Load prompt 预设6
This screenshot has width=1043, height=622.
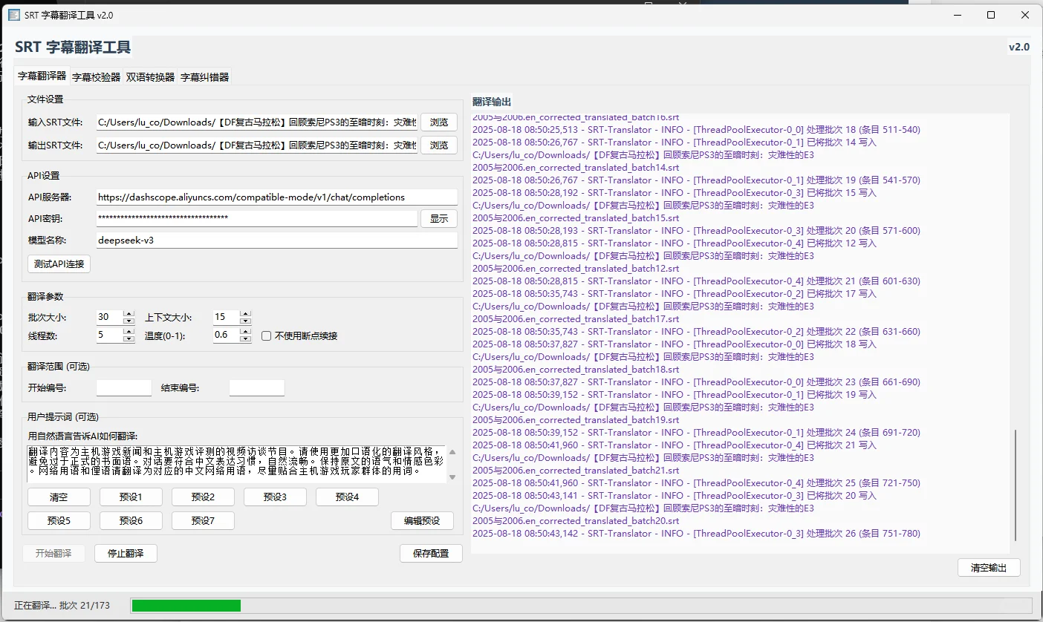[131, 520]
